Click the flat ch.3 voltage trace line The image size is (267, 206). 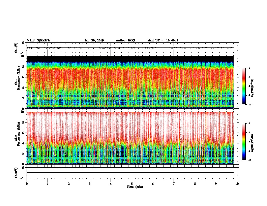pos(130,173)
